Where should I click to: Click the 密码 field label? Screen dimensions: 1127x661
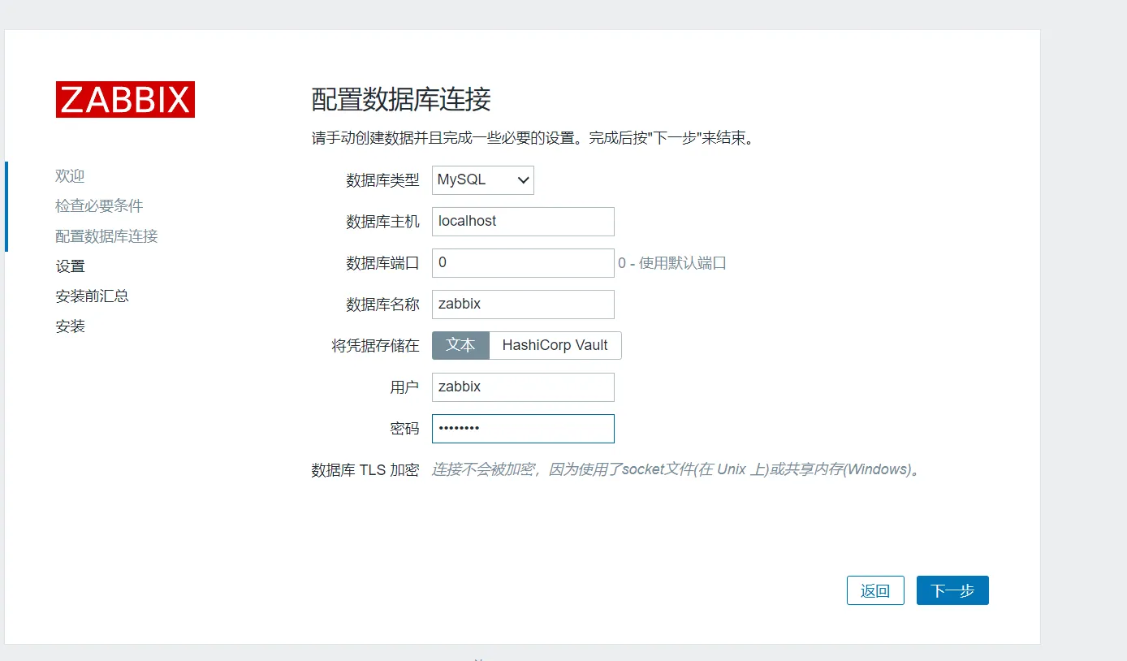[404, 429]
